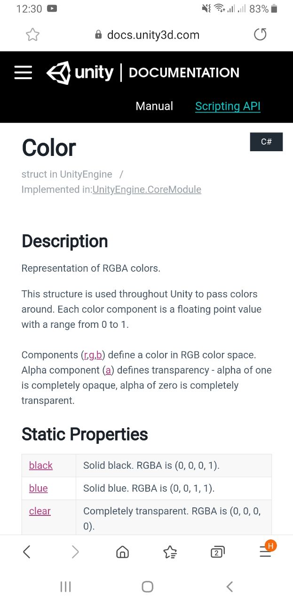Follow the alpha component (a) link
The image size is (293, 603).
coord(108,370)
